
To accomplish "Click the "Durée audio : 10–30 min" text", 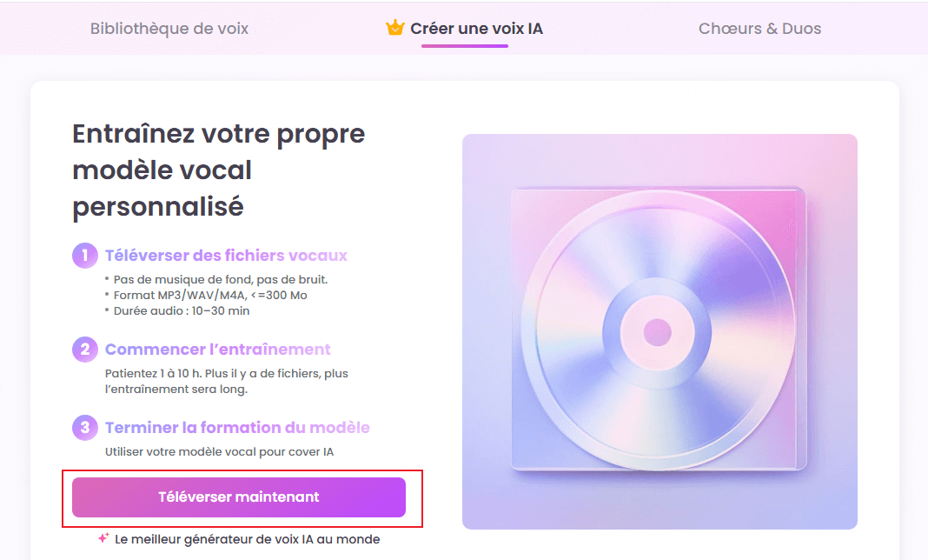I will [x=182, y=310].
